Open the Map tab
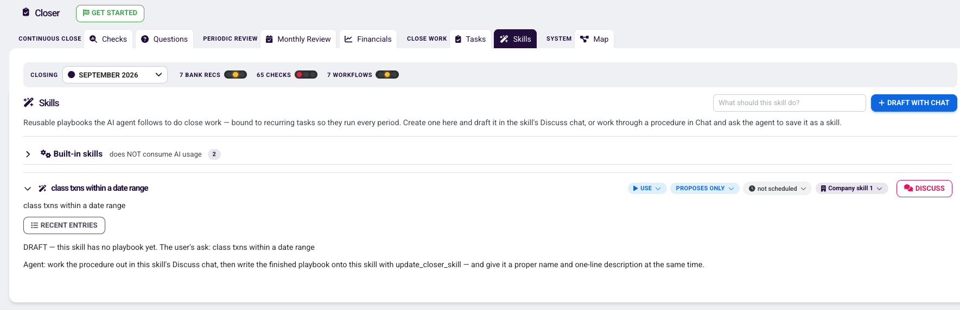This screenshot has height=310, width=960. pos(594,39)
